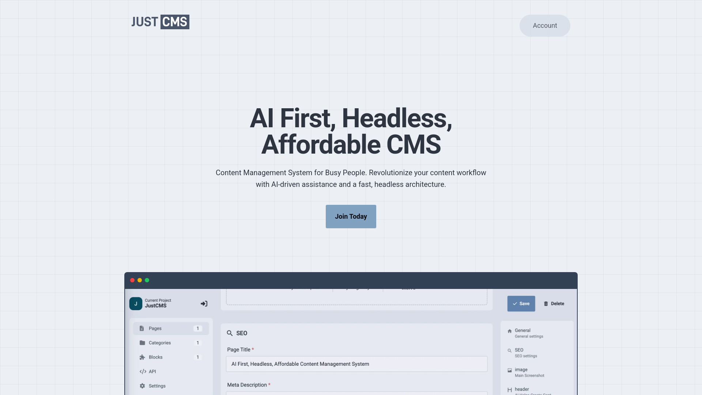Click the API icon in sidebar
702x395 pixels.
[142, 371]
